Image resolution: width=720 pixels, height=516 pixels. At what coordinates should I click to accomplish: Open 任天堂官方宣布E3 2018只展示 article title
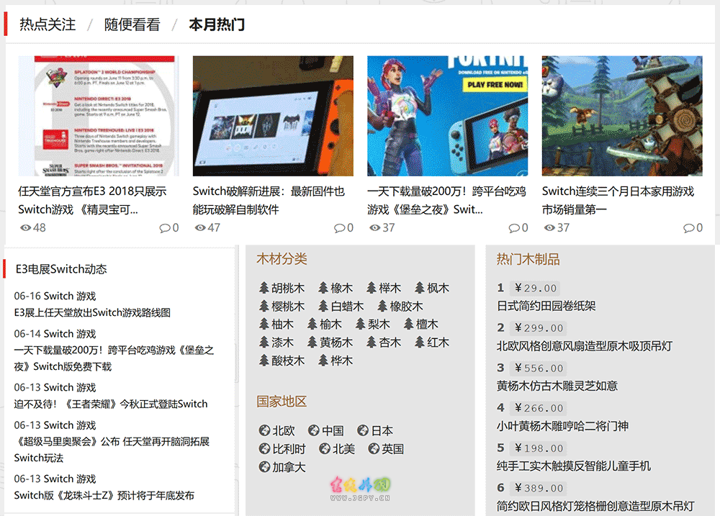coord(92,200)
